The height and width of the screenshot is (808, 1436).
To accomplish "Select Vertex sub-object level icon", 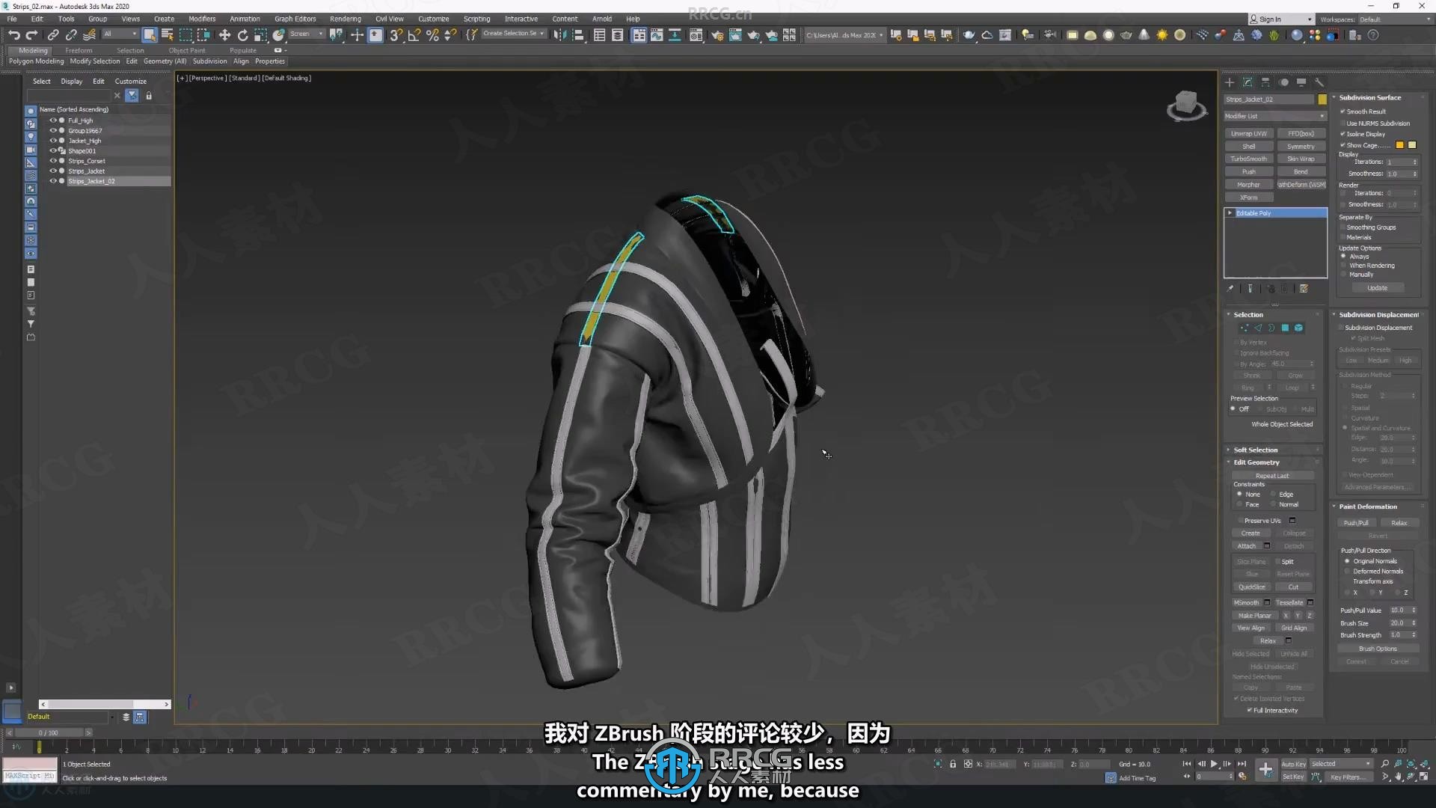I will click(1245, 328).
